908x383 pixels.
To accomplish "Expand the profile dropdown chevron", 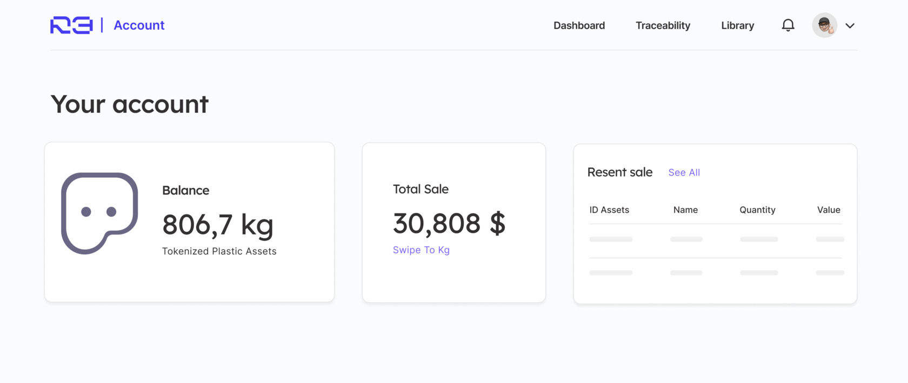I will pyautogui.click(x=850, y=25).
